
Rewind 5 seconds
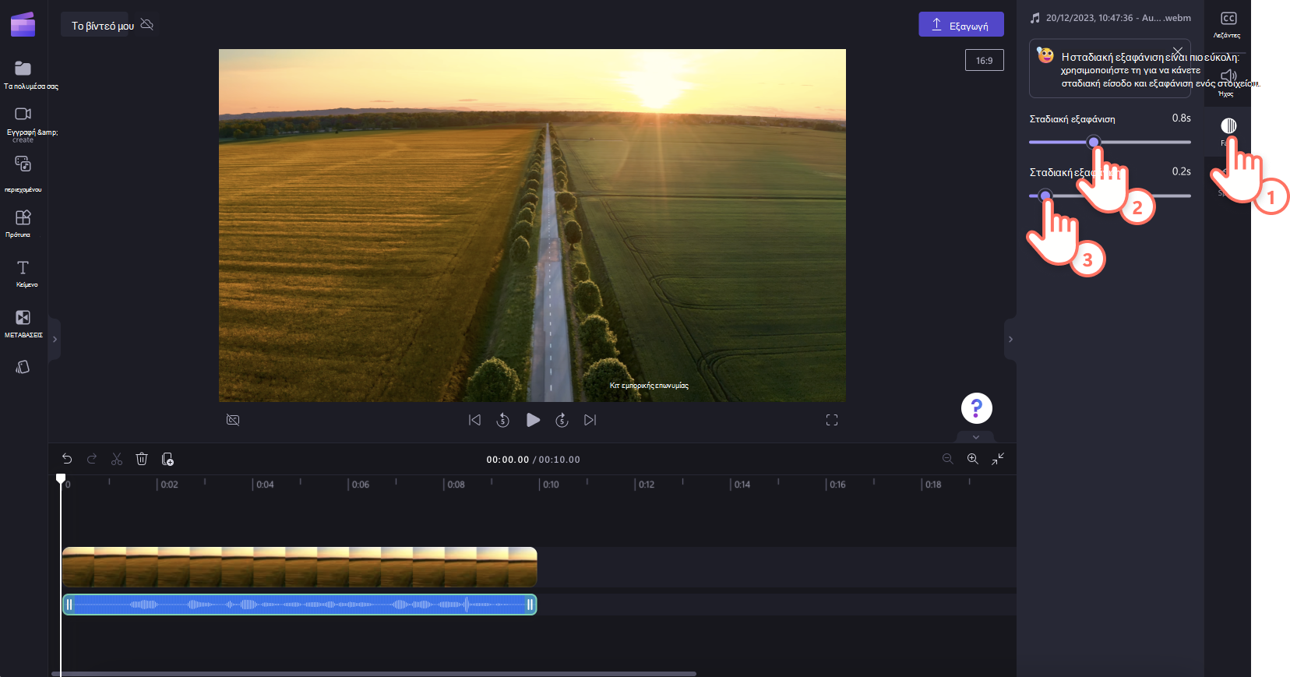503,420
